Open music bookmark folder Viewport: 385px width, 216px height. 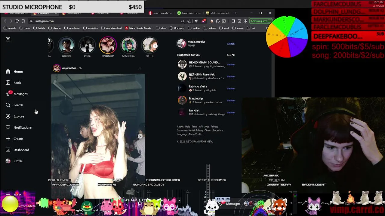pyautogui.click(x=238, y=28)
